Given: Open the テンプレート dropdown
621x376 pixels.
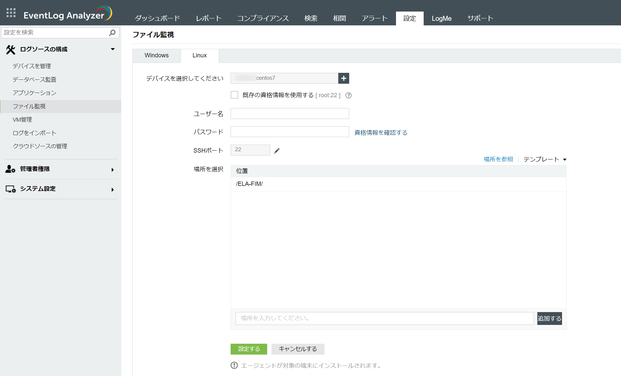Looking at the screenshot, I should click(x=545, y=159).
